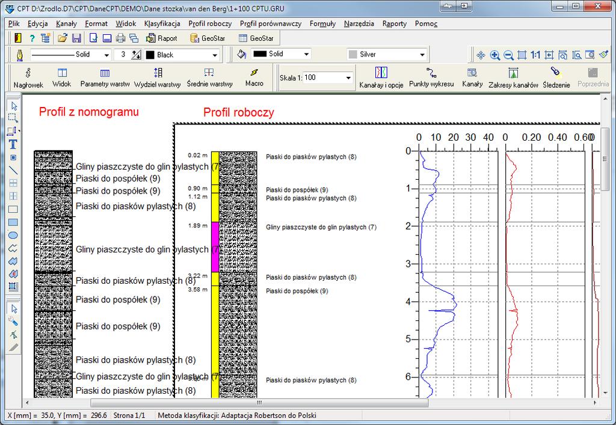Viewport: 616px width, 425px height.
Task: Select the ellipse drawing tool
Action: tap(13, 235)
